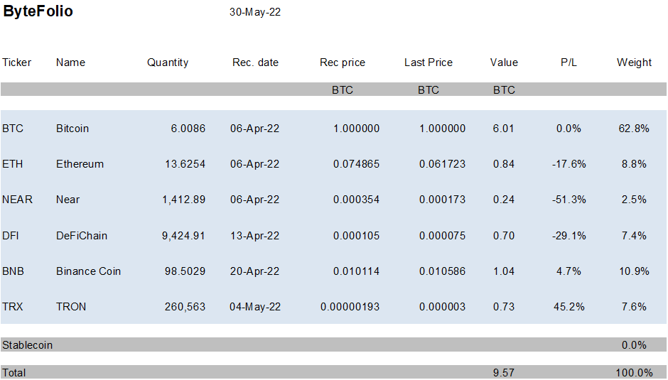Screen dimensions: 668x380
Task: Select Bitcoin weight 62.8% cell
Action: pos(634,129)
